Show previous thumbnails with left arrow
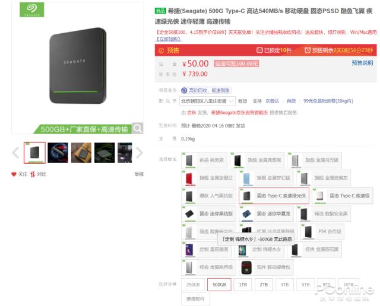 click(15, 153)
